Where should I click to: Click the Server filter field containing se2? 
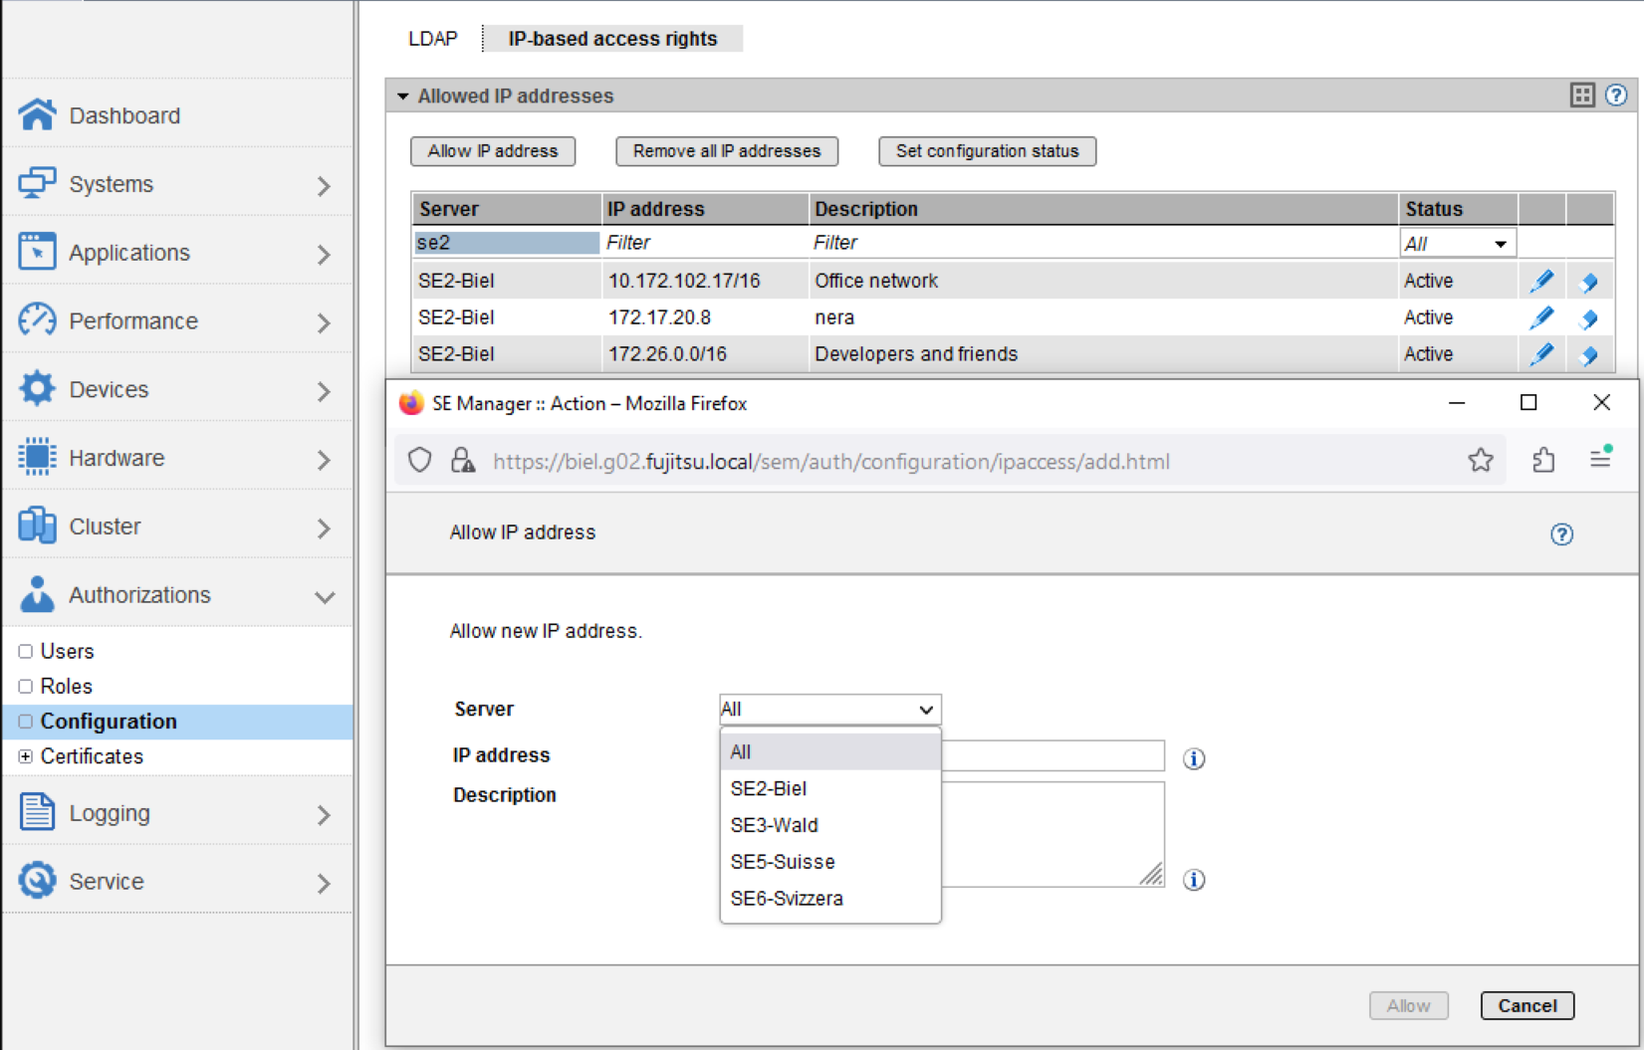[506, 243]
